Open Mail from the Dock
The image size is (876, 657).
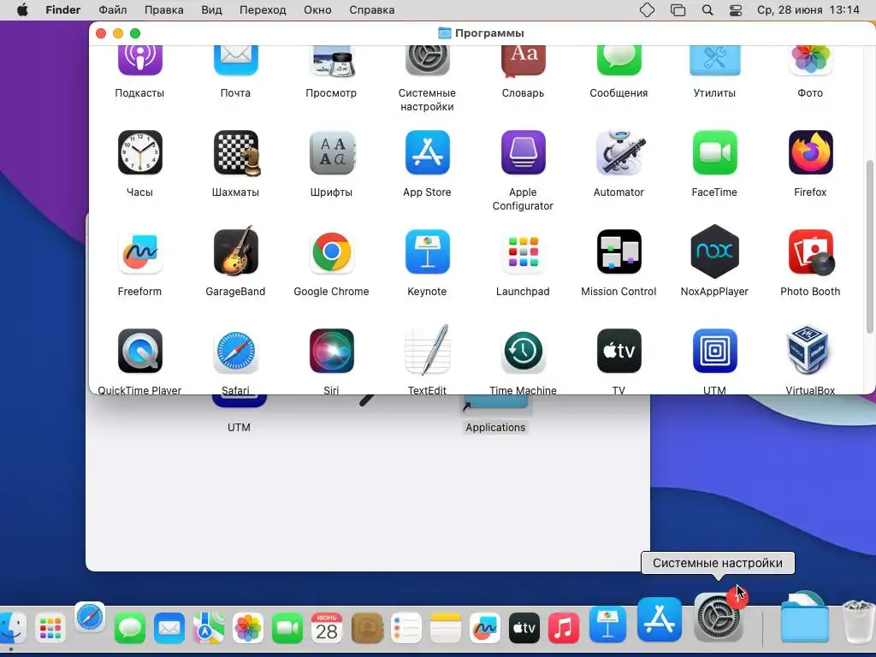coord(169,628)
